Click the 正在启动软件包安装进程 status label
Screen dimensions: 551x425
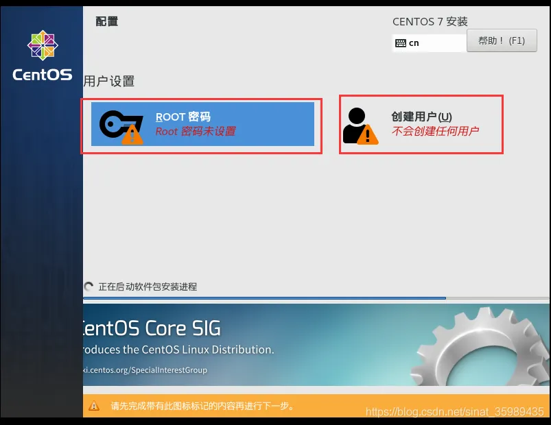click(x=148, y=287)
